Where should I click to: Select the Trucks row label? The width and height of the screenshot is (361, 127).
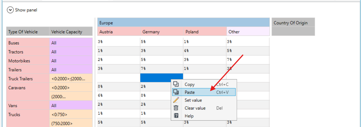point(28,118)
